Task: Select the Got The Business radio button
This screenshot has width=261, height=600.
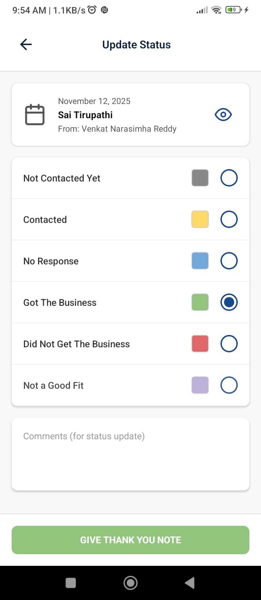Action: coord(229,303)
